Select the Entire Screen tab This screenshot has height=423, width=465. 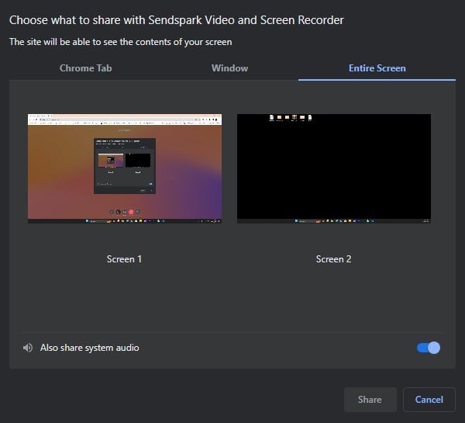[377, 68]
